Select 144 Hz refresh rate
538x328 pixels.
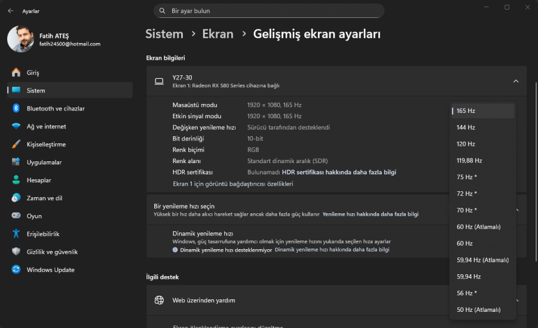466,127
